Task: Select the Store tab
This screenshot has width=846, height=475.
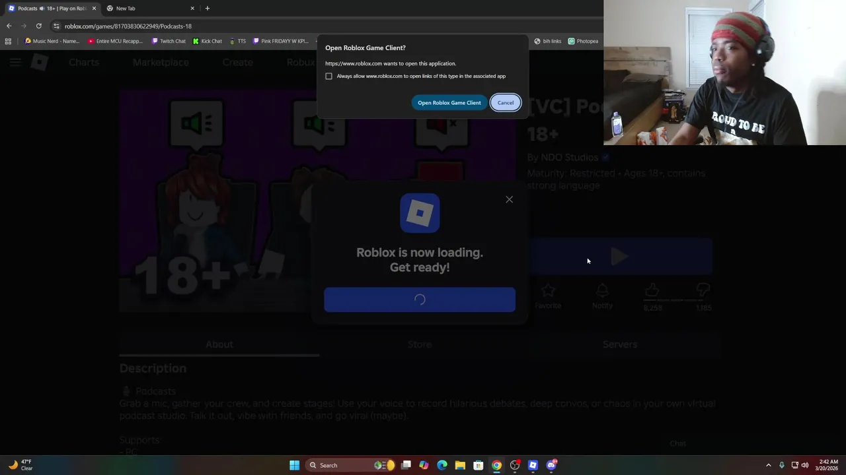Action: [420, 344]
